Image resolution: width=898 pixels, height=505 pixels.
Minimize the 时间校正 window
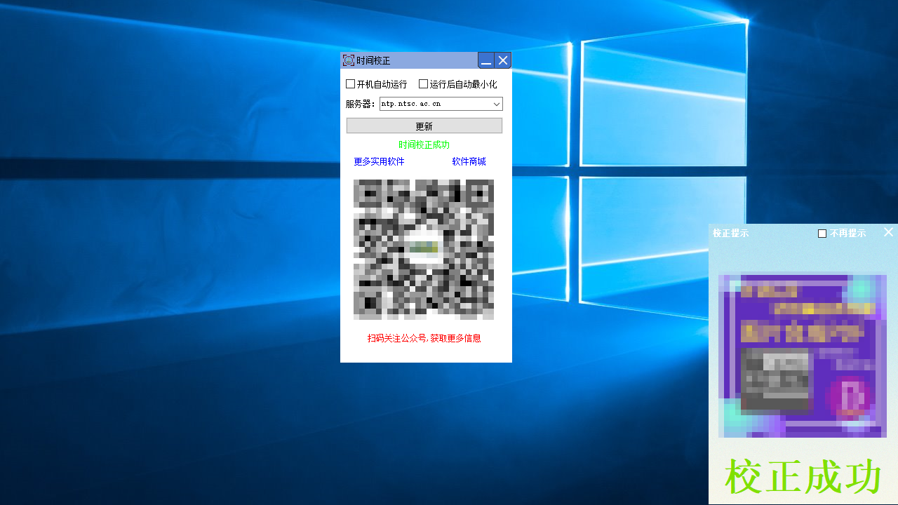(x=486, y=60)
